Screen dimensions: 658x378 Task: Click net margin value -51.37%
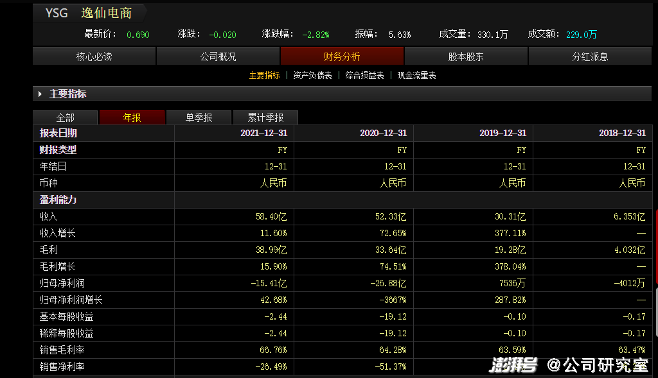pyautogui.click(x=391, y=366)
